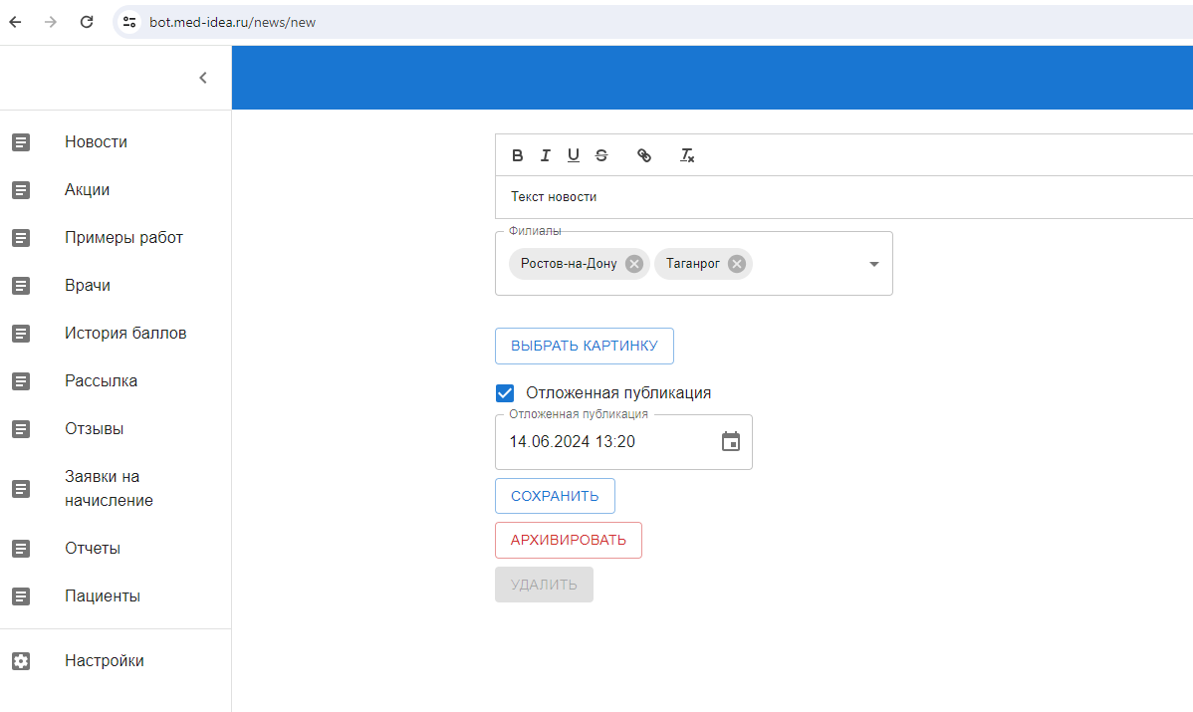The image size is (1193, 712).
Task: Open the Настройки menu section
Action: tap(116, 661)
